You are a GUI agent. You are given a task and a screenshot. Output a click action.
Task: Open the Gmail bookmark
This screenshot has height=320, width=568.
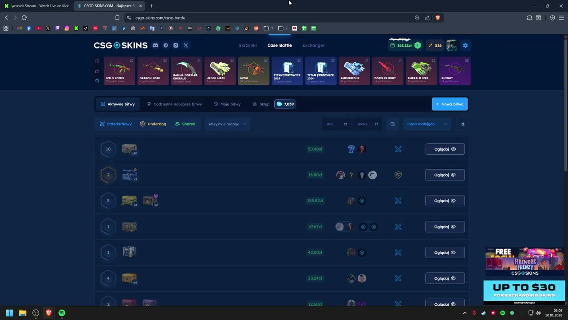click(20, 28)
